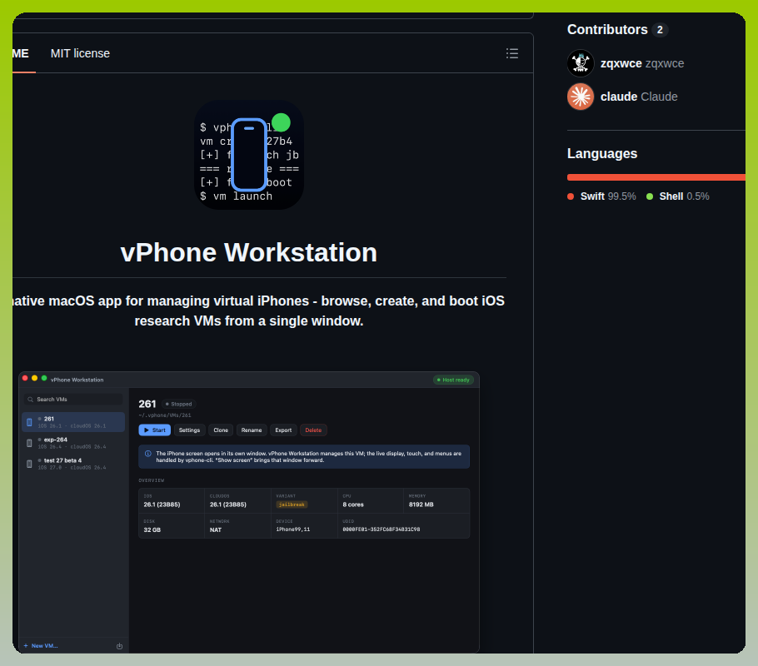Screen dimensions: 758x666
Task: Select the exp-264 VM row
Action: tap(73, 443)
